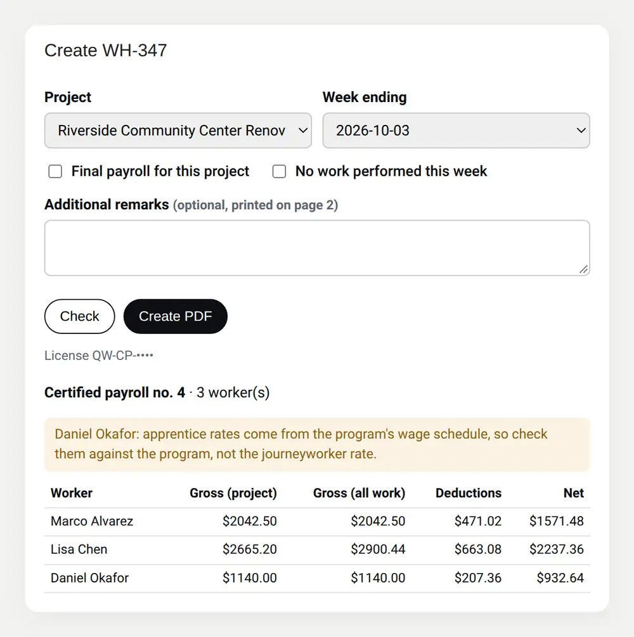Click the Check button
The image size is (634, 637).
pyautogui.click(x=80, y=316)
